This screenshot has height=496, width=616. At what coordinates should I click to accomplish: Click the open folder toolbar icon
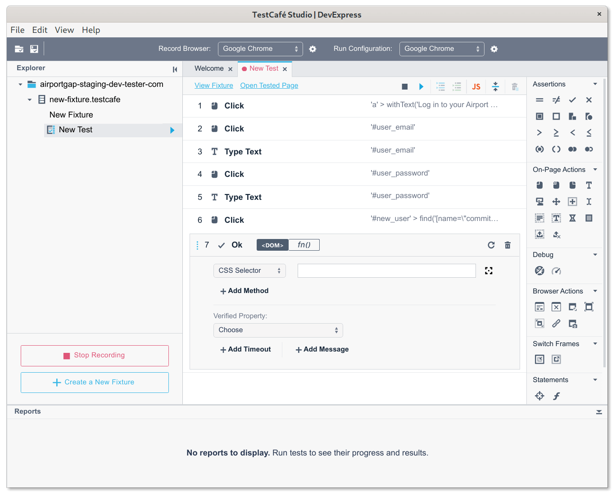[x=19, y=49]
